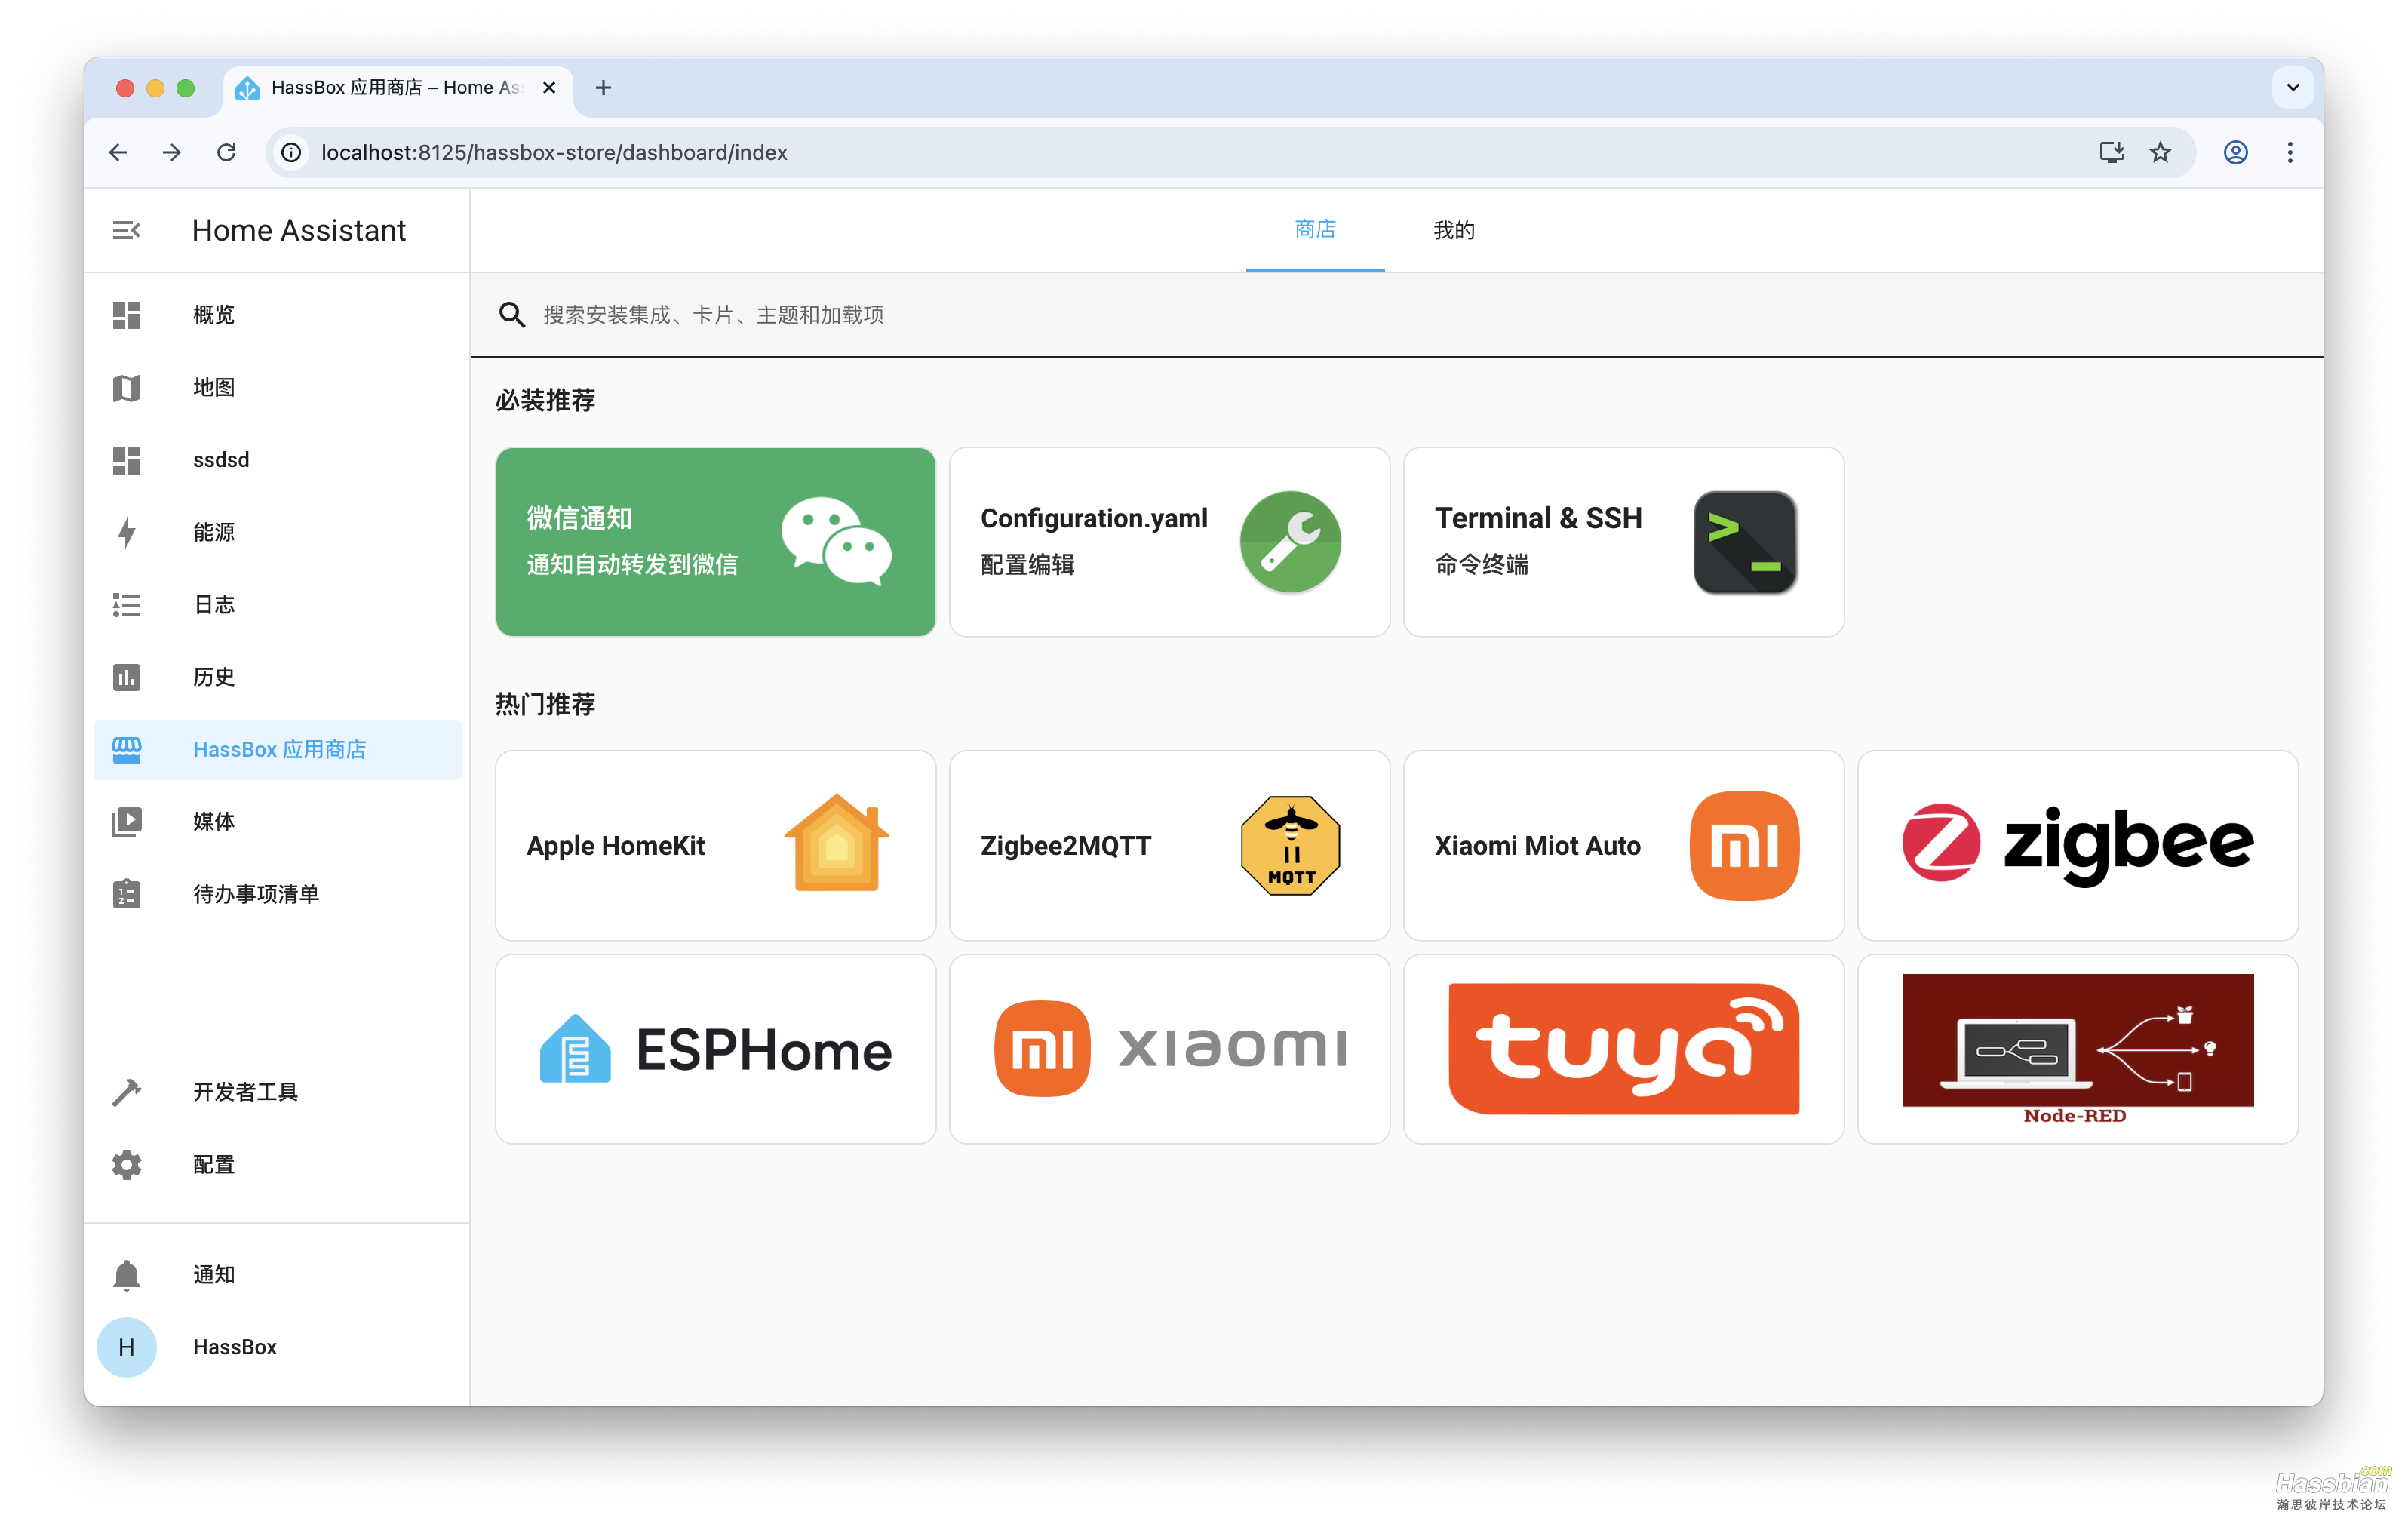
Task: Open Chrome three-dot menu
Action: pos(2290,152)
